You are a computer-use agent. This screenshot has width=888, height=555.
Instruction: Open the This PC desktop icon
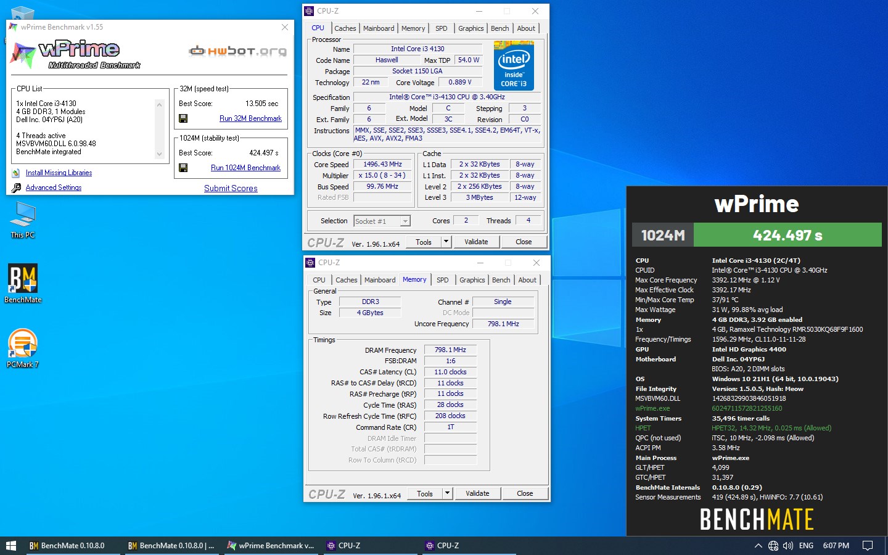pos(23,220)
